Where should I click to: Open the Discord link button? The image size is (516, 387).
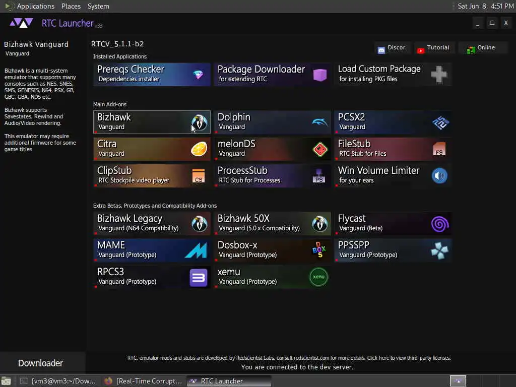tap(392, 48)
